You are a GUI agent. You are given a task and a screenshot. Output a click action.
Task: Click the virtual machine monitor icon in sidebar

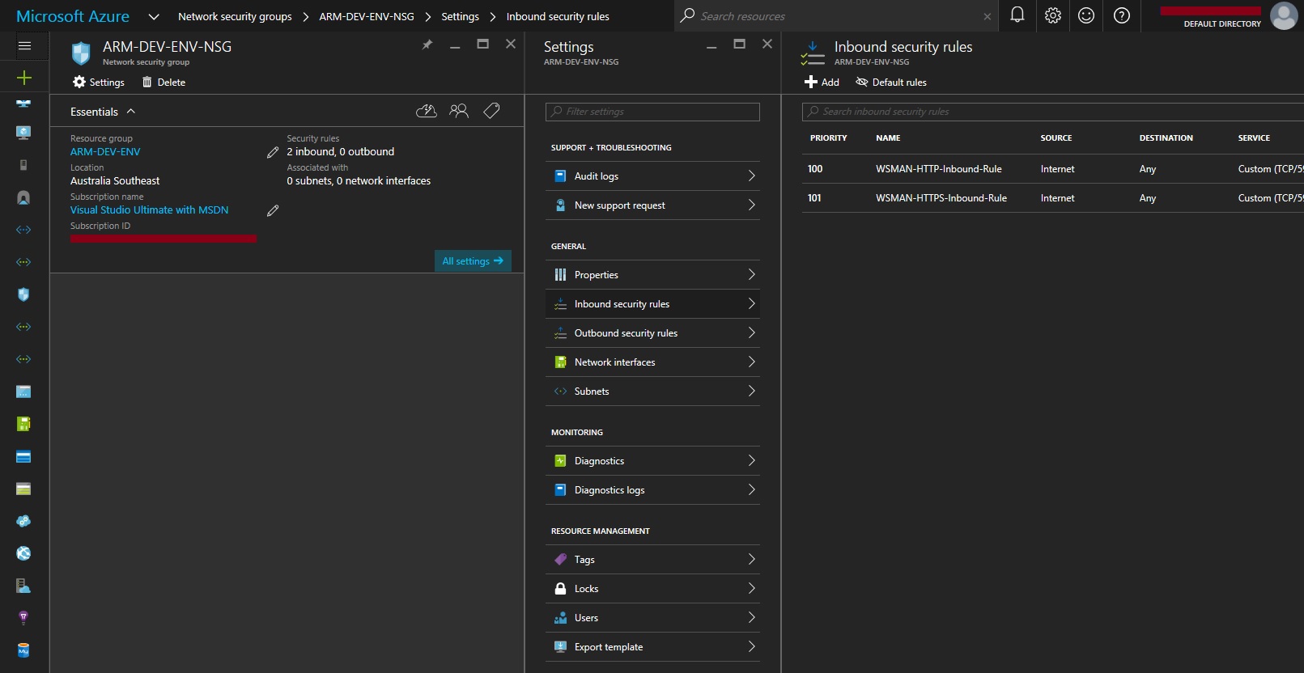(23, 133)
